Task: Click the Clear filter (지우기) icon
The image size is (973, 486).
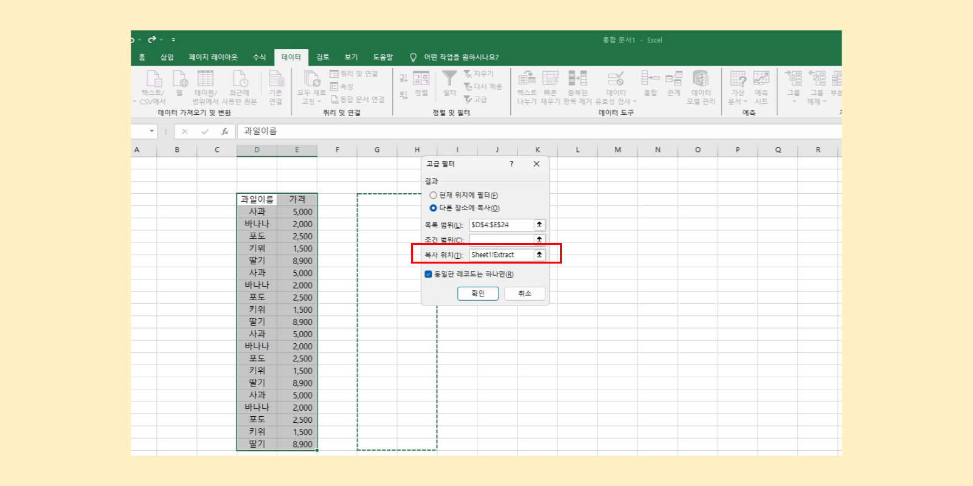Action: tap(479, 74)
